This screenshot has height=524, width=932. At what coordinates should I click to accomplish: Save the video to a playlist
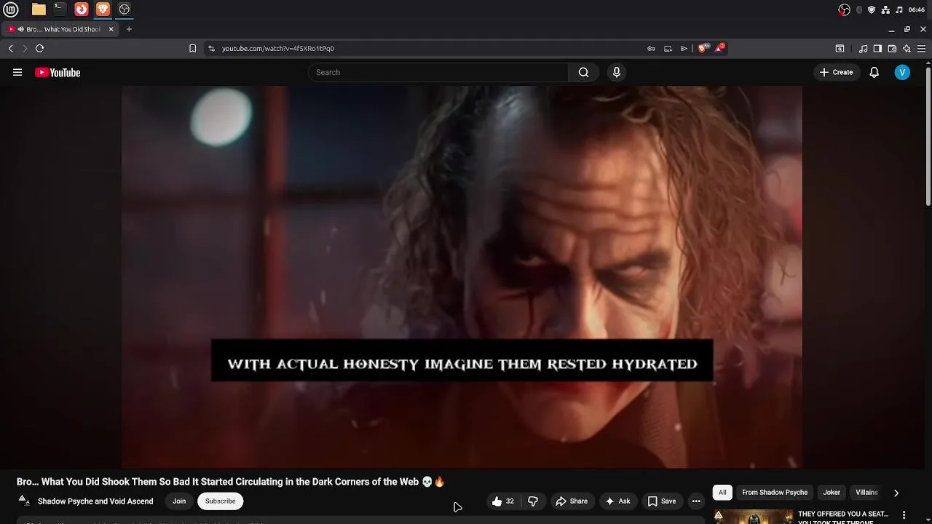pyautogui.click(x=662, y=501)
